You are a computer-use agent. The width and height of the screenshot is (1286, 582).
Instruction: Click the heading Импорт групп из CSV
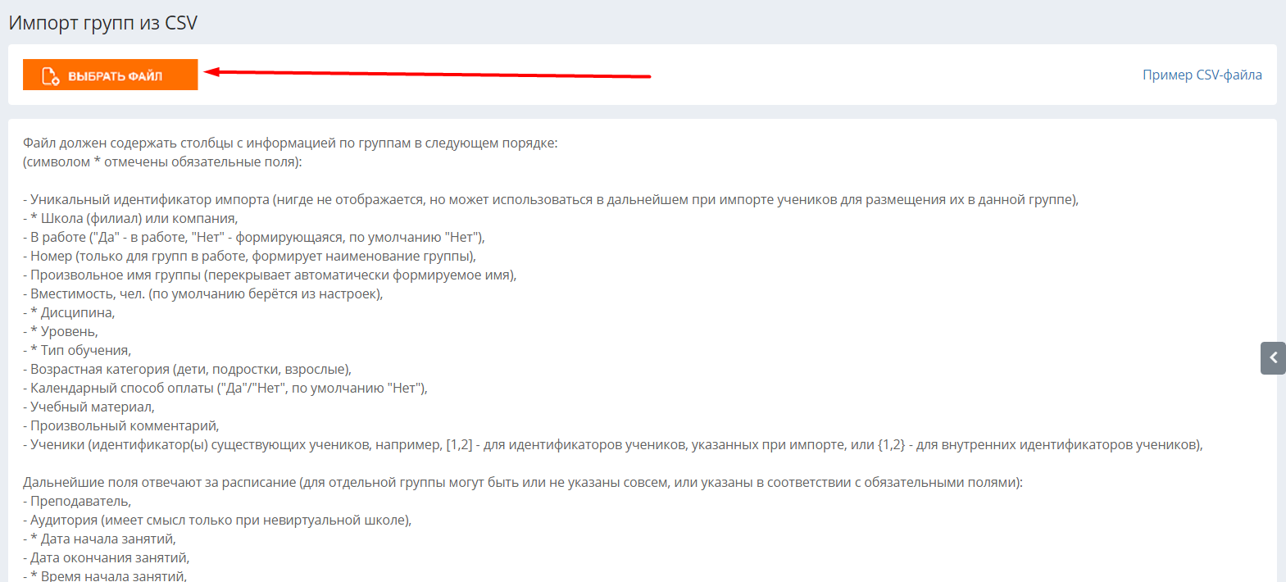pos(103,23)
